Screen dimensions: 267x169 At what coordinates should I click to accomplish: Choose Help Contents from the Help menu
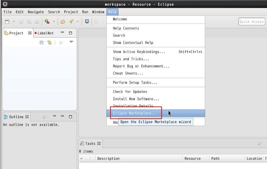click(x=156, y=28)
